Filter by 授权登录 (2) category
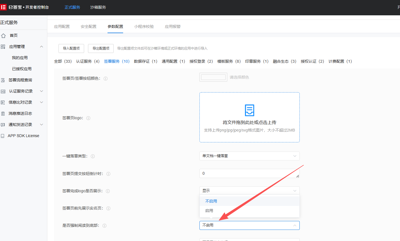 201,61
